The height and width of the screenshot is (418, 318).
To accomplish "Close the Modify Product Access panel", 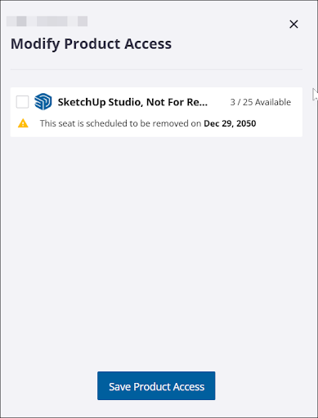I will (x=293, y=24).
